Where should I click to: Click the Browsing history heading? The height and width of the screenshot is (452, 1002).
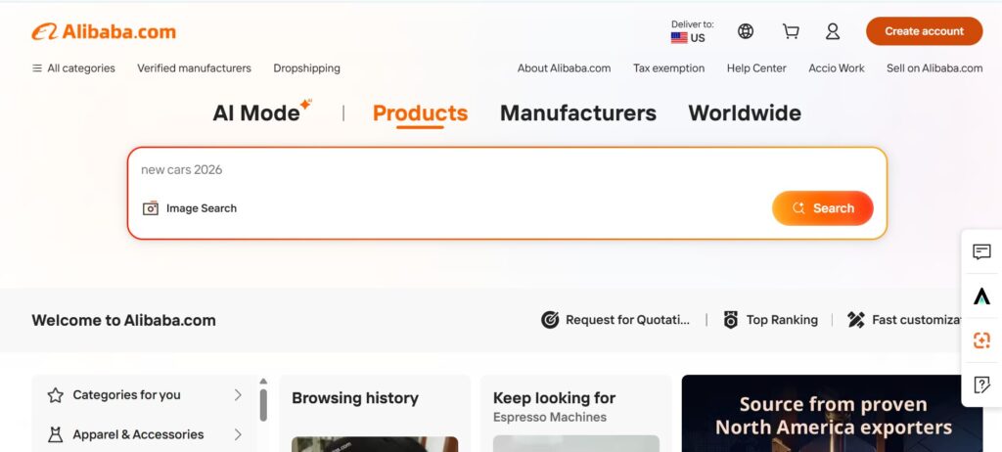[x=354, y=397]
